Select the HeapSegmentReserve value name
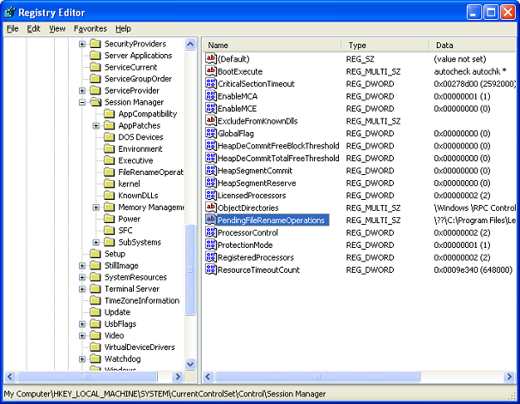 (257, 183)
